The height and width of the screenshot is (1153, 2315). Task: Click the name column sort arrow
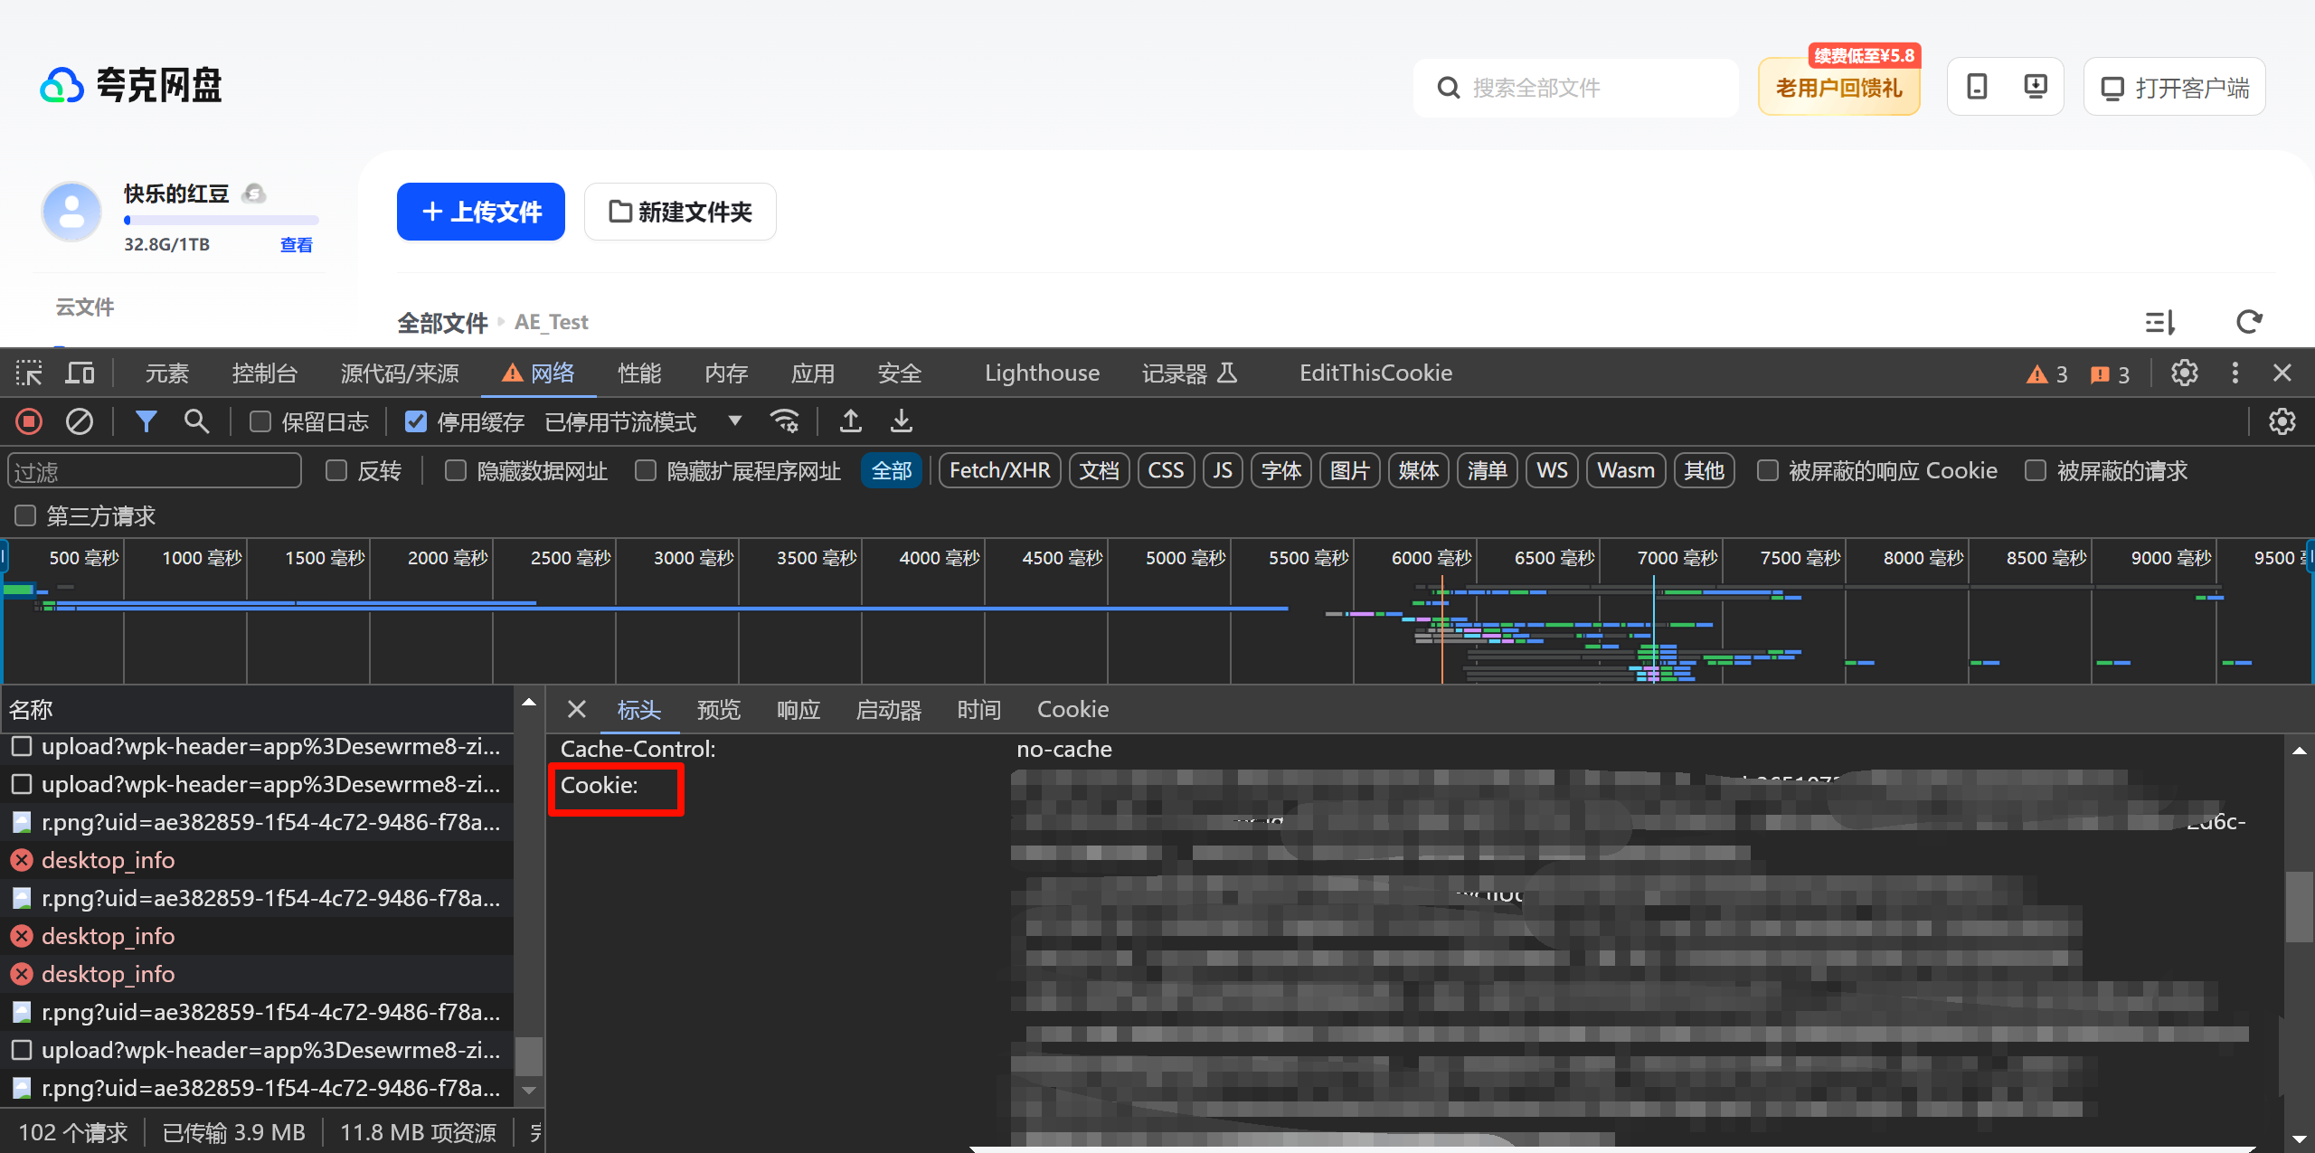point(529,702)
